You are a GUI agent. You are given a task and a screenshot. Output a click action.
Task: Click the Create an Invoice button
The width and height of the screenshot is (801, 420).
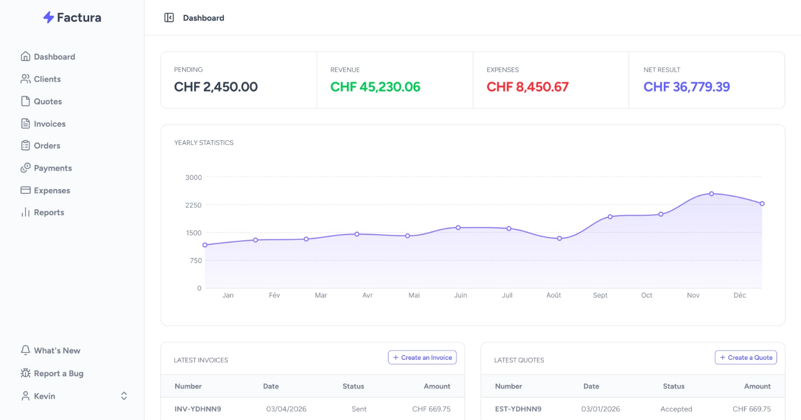pos(422,357)
